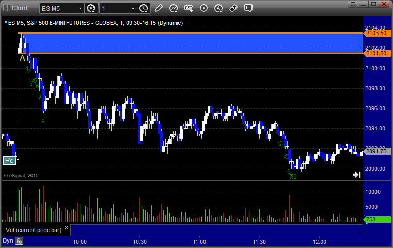393x248 pixels.
Task: Click the Chart window grip icon
Action: point(7,8)
